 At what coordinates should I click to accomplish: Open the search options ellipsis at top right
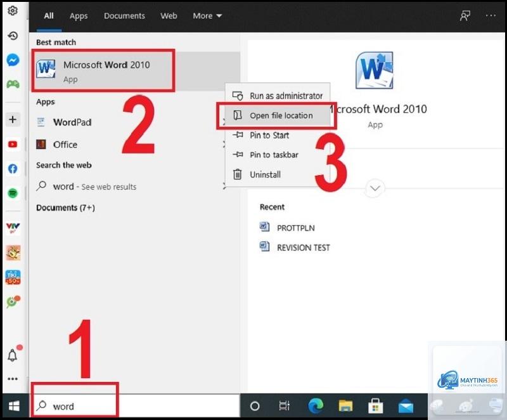click(x=491, y=15)
